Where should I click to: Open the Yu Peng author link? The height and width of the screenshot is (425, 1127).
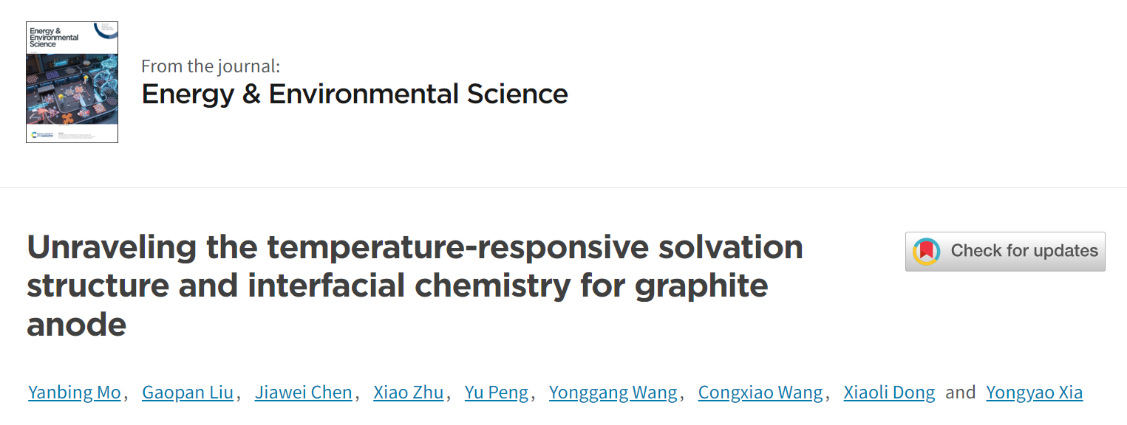pos(497,393)
